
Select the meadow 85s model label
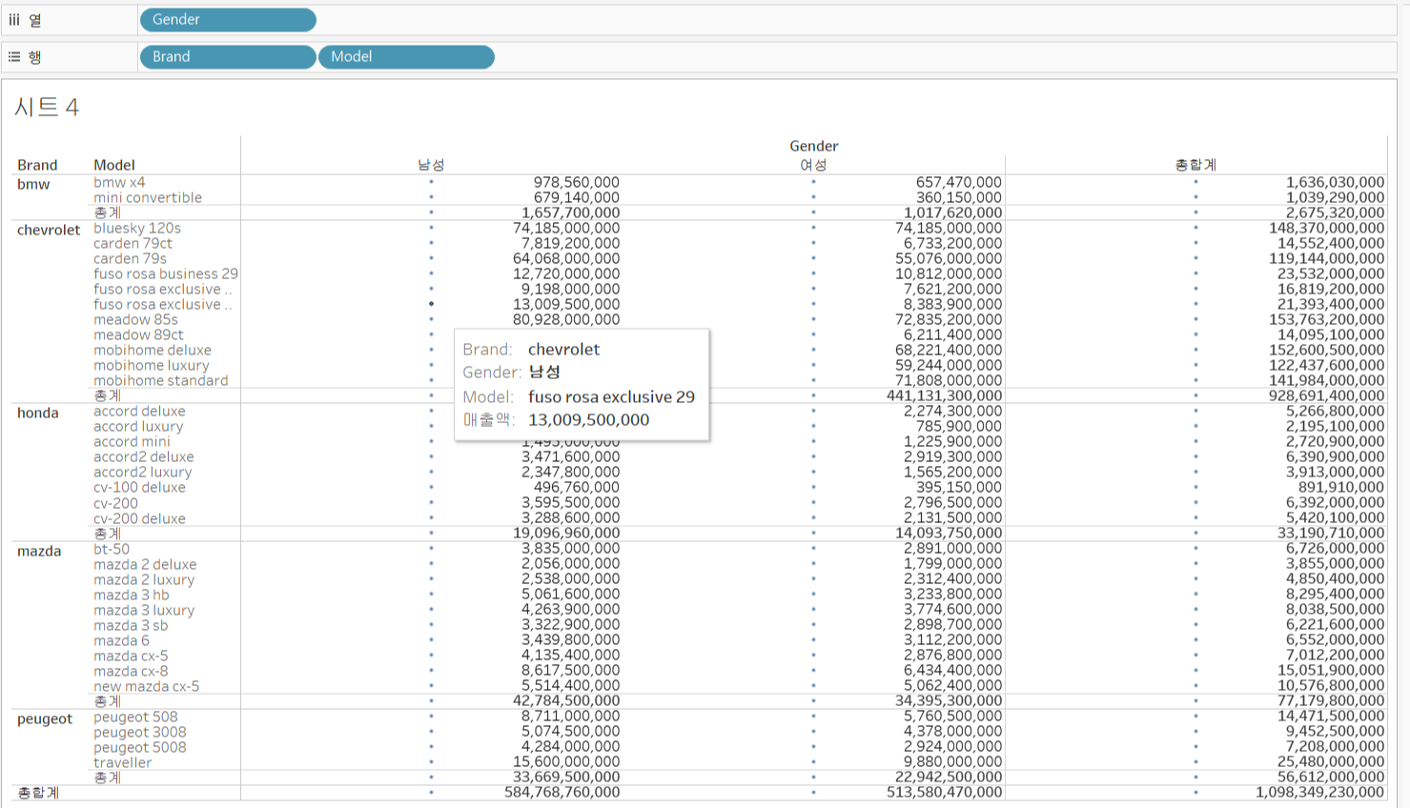point(135,319)
